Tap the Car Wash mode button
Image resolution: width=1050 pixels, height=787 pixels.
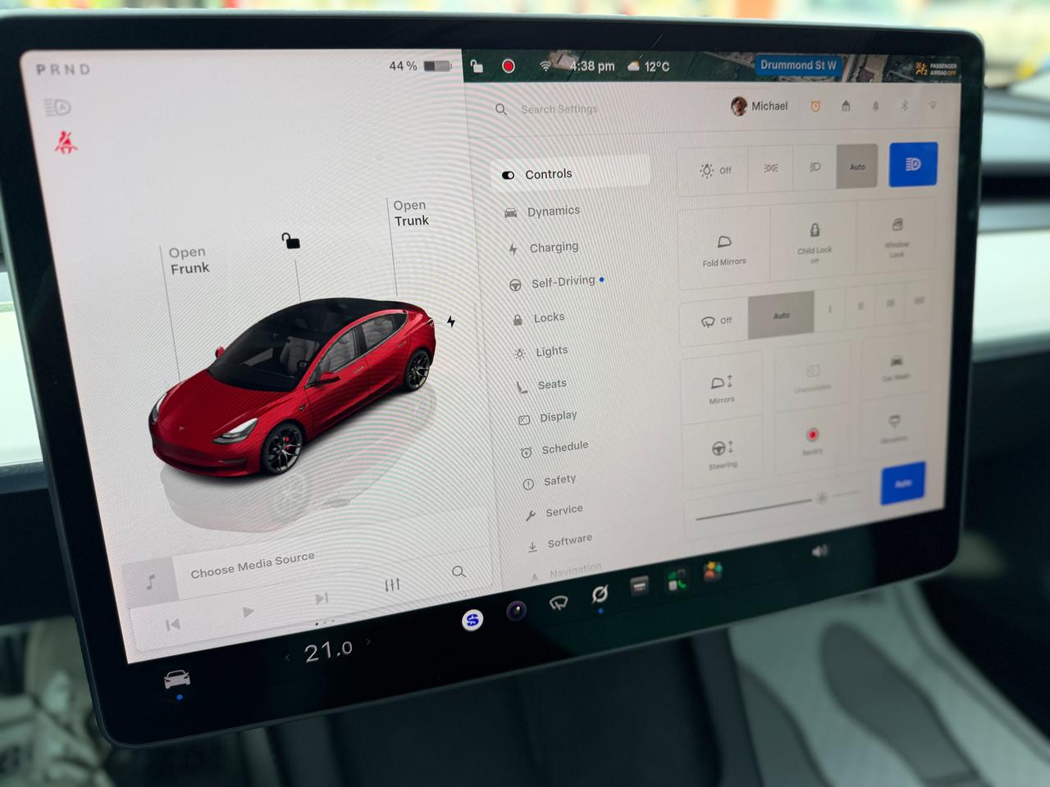(895, 366)
